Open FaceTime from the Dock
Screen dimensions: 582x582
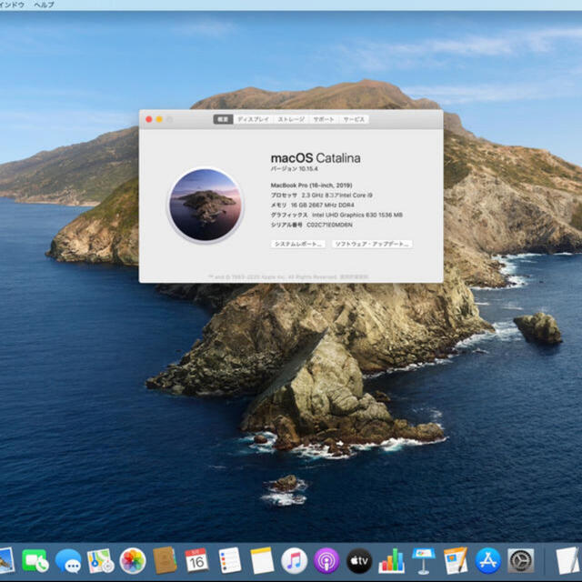[35, 560]
